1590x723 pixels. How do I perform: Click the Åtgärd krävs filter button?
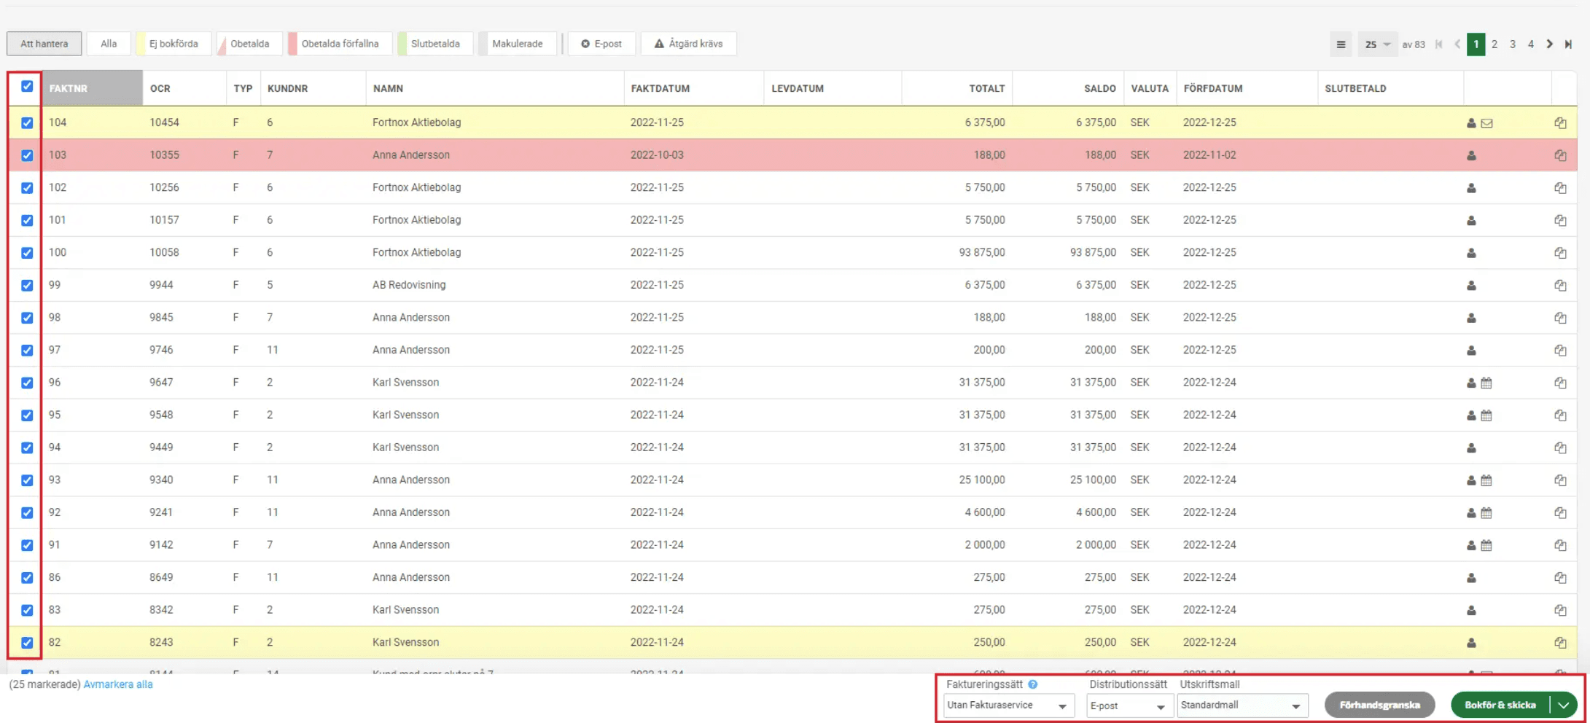pos(688,44)
